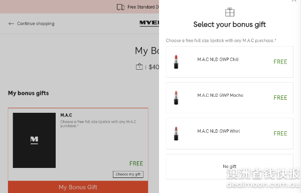Click the Free Standard Delivery banner text
Image resolution: width=301 pixels, height=193 pixels.
click(x=143, y=7)
